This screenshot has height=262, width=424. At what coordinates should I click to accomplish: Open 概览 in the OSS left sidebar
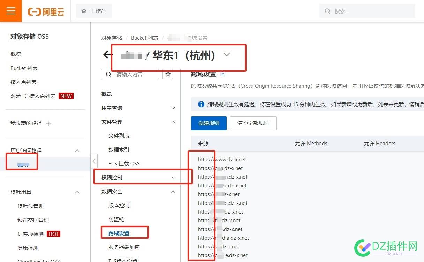tap(16, 54)
